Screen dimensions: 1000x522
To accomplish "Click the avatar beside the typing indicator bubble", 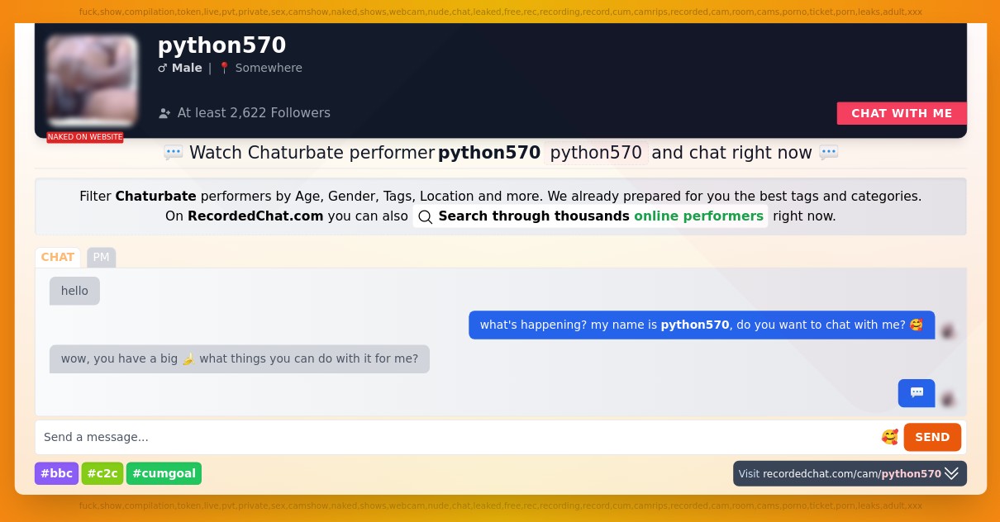I will [948, 400].
